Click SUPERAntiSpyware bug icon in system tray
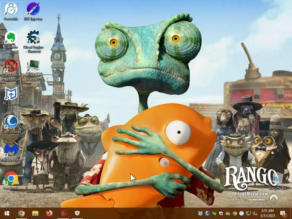The width and height of the screenshot is (292, 219). click(214, 213)
